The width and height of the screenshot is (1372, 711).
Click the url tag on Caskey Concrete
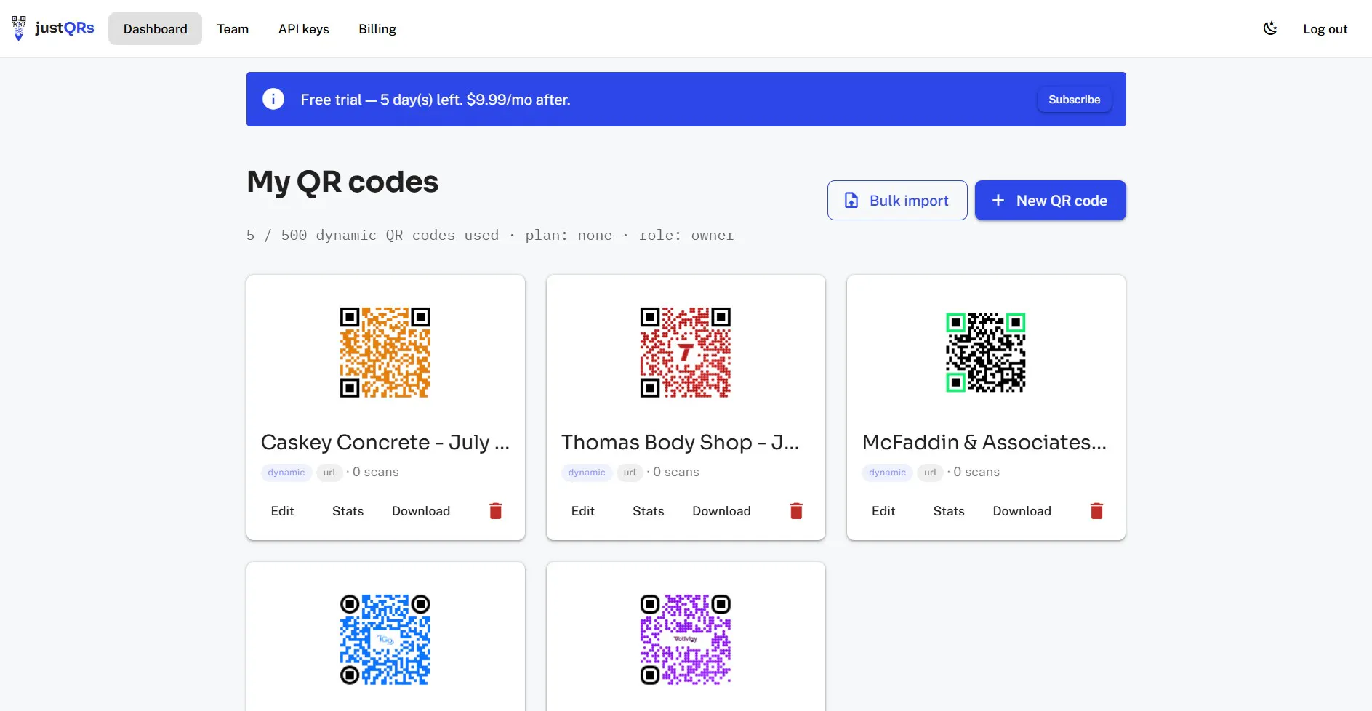coord(329,473)
